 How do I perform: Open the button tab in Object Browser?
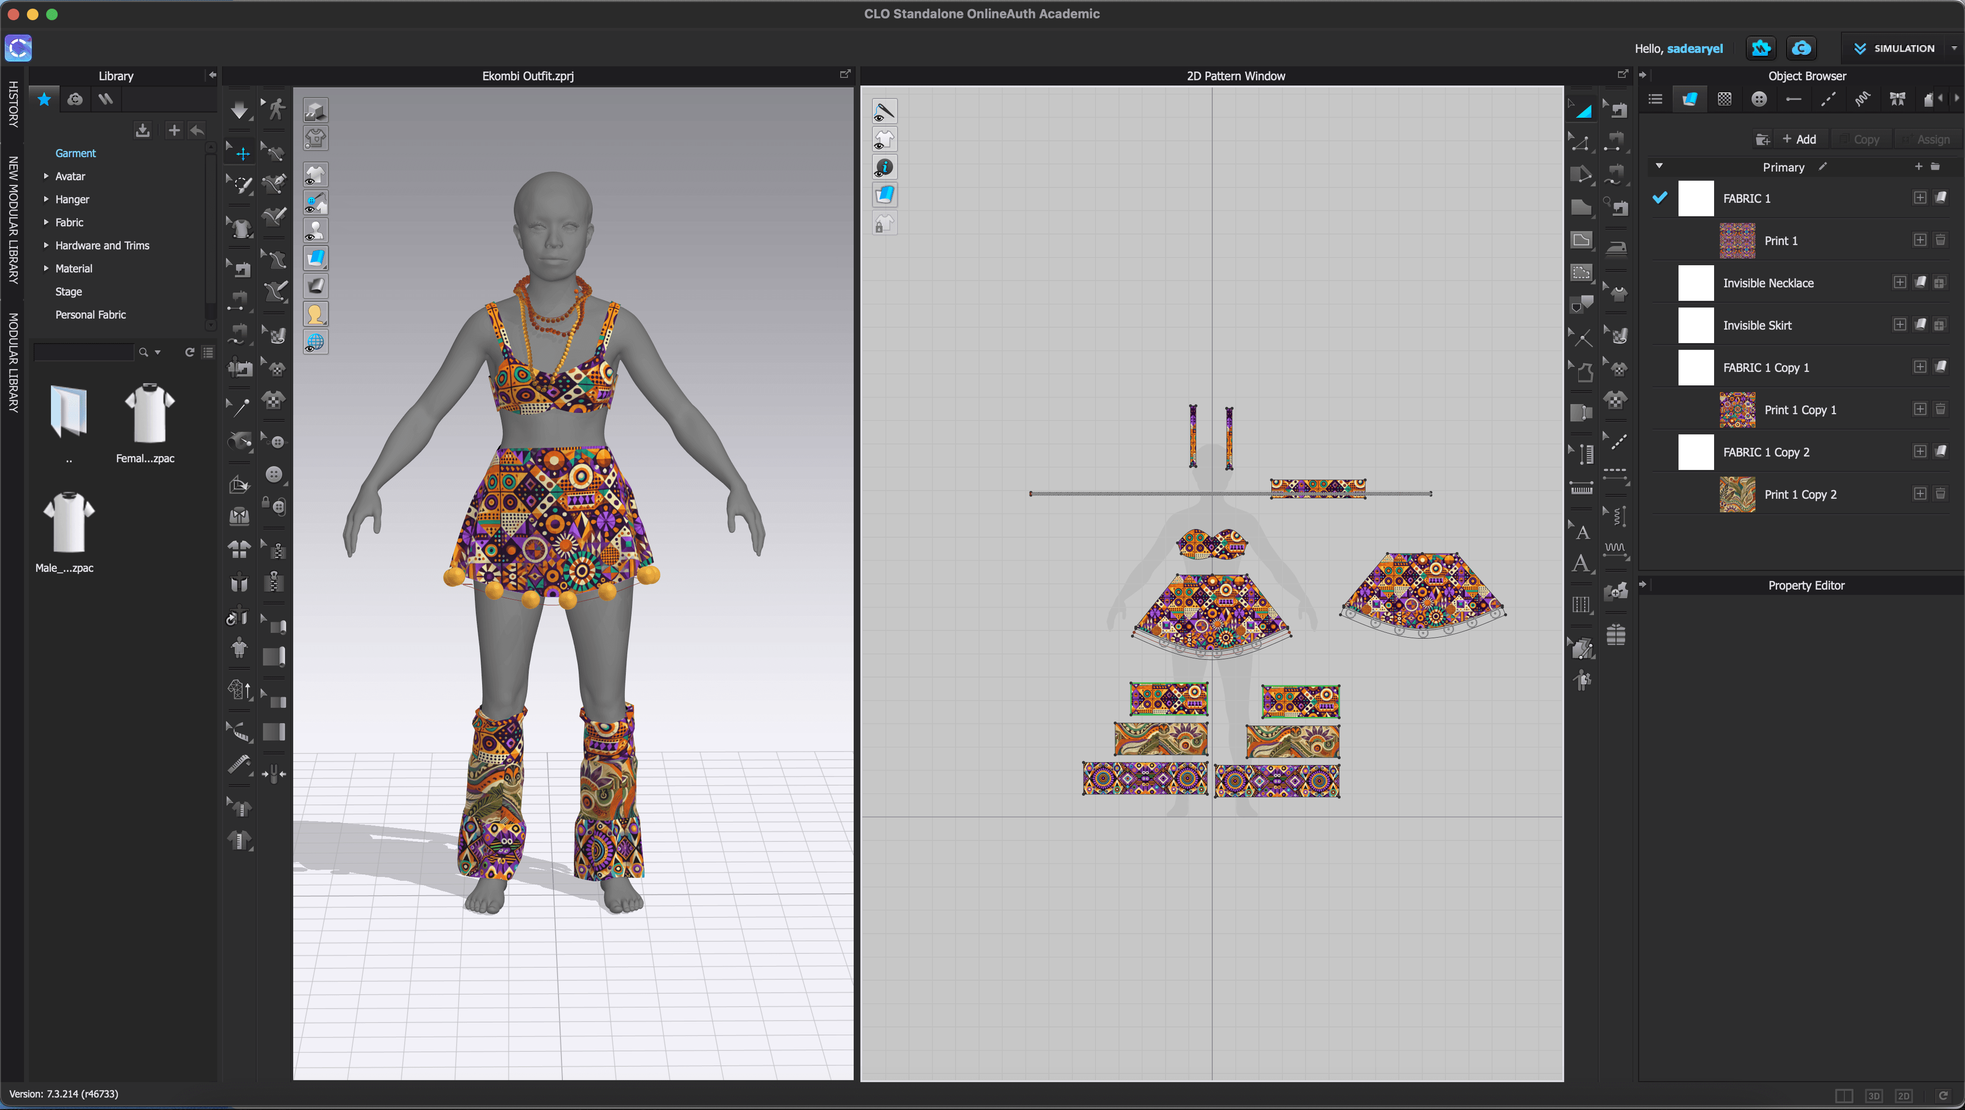pos(1759,99)
